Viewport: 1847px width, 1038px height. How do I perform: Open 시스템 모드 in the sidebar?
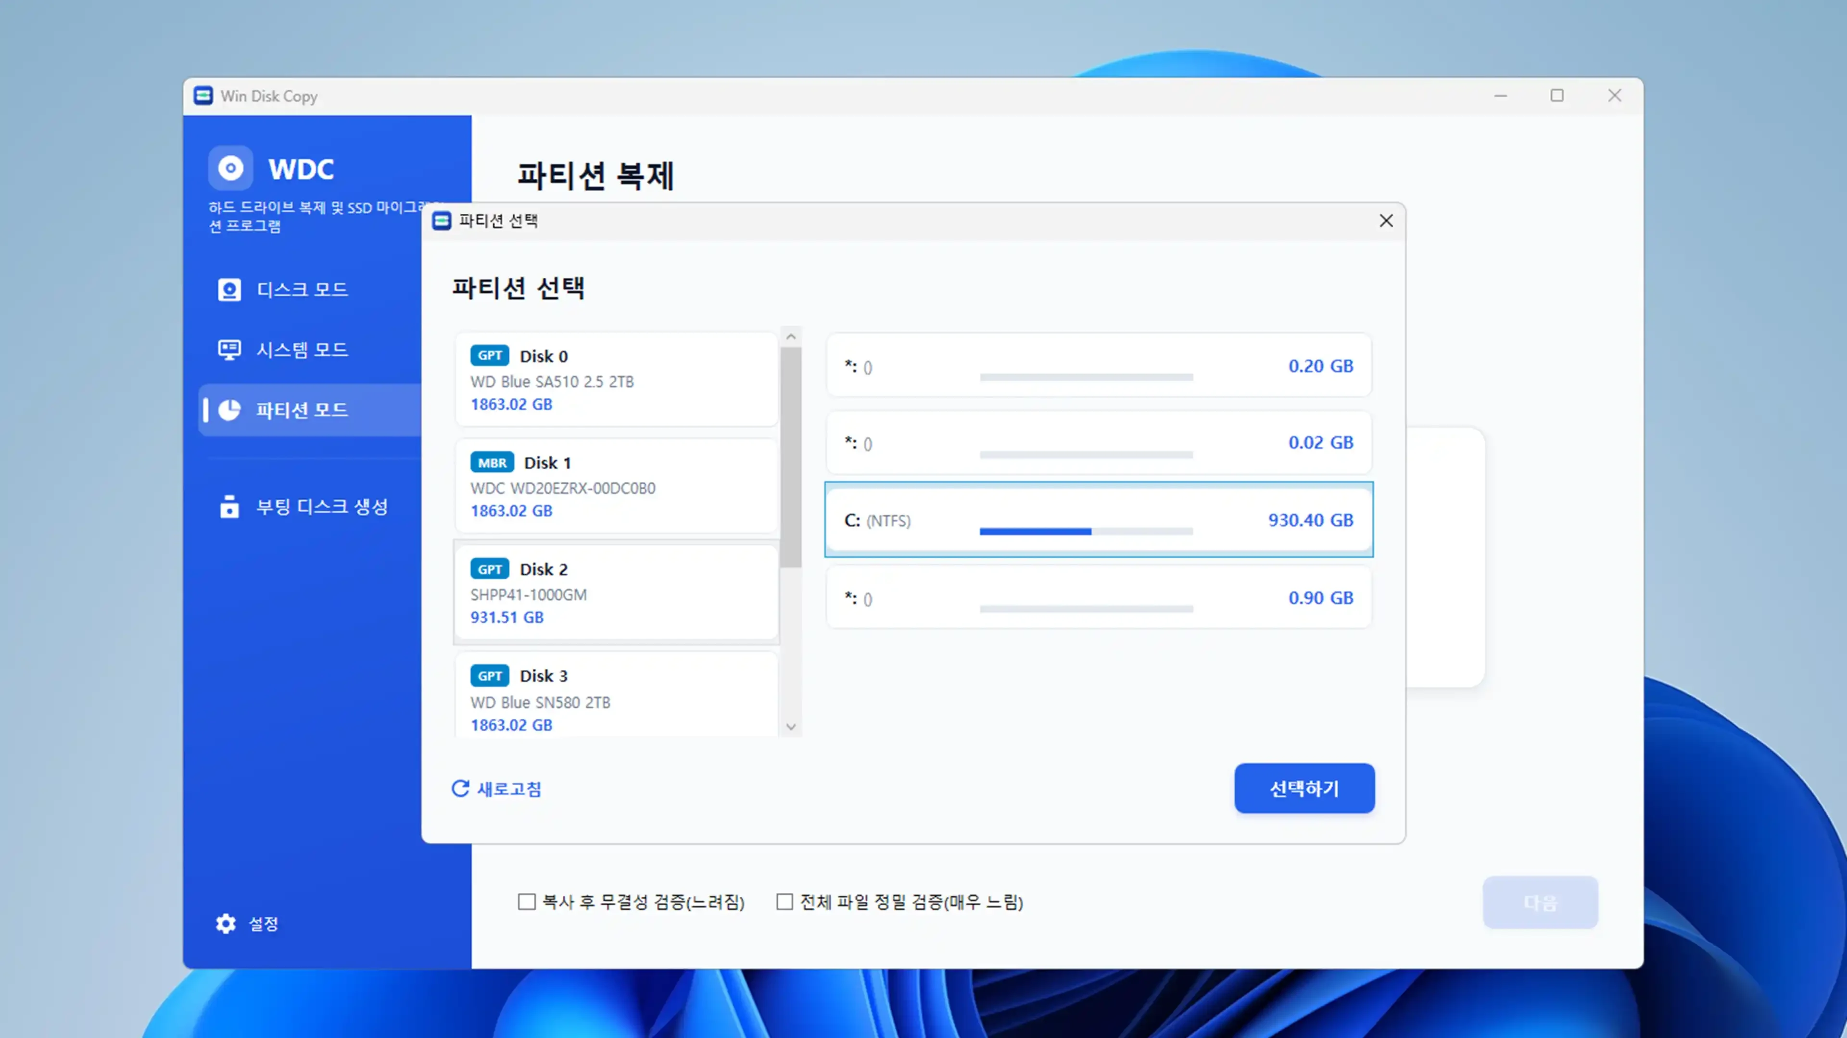click(x=302, y=349)
